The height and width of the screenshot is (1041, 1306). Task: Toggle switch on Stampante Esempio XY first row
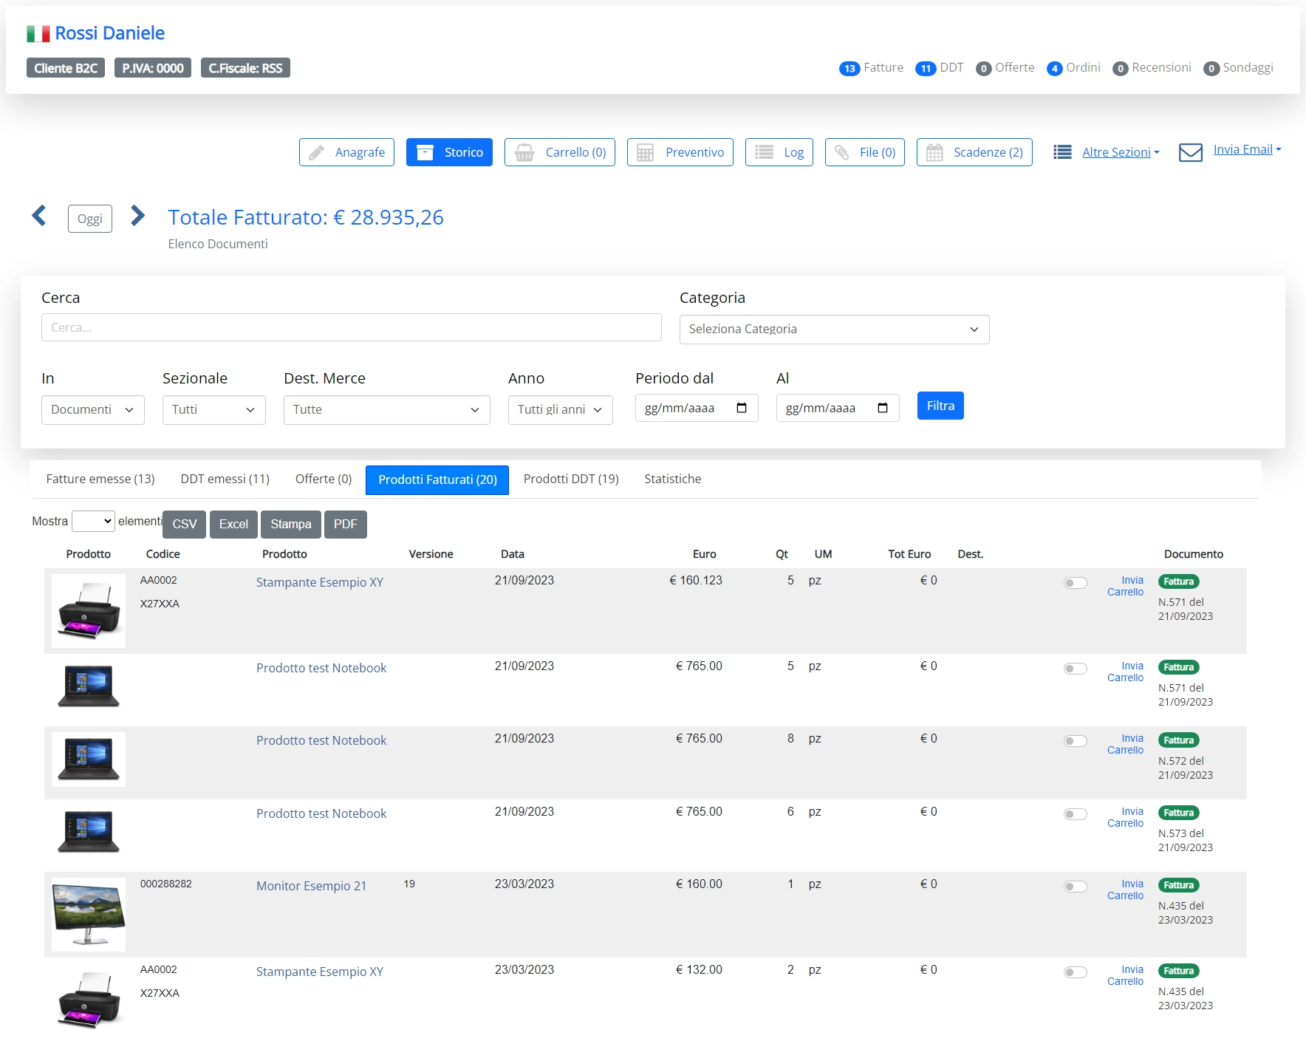point(1075,583)
